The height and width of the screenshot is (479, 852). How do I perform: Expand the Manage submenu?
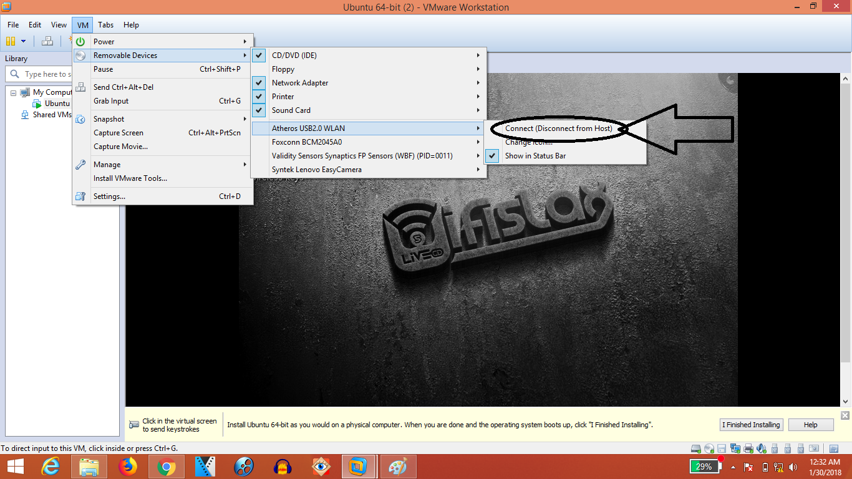point(163,165)
